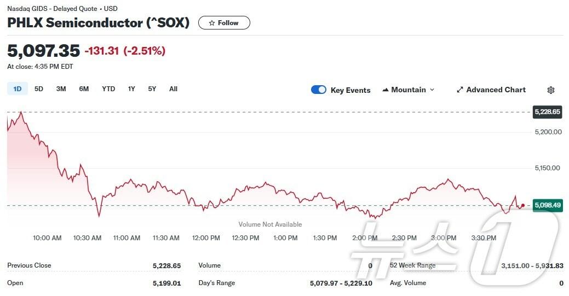Viewport: 569px width, 296px height.
Task: Show All time range data
Action: click(173, 89)
